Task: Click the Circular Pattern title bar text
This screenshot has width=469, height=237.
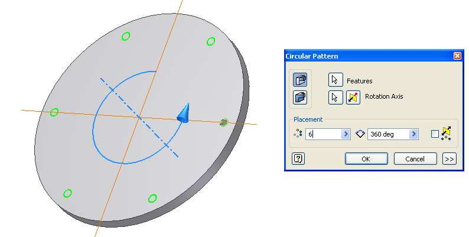Action: coord(312,56)
